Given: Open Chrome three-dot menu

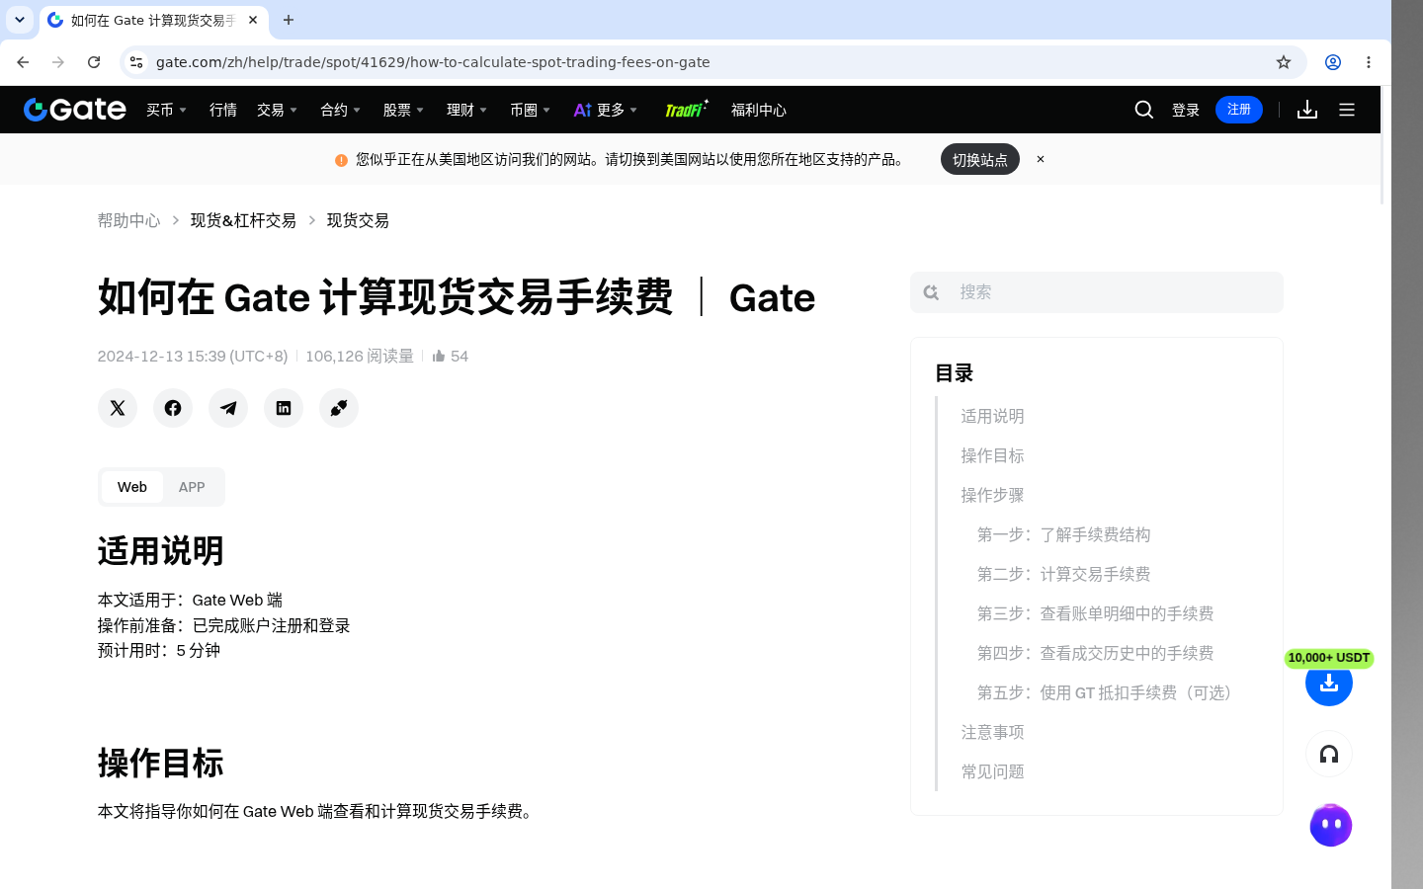Looking at the screenshot, I should coord(1369,62).
